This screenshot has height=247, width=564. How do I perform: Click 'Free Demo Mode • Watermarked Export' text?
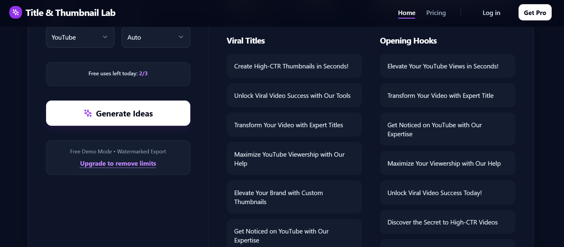click(x=118, y=152)
